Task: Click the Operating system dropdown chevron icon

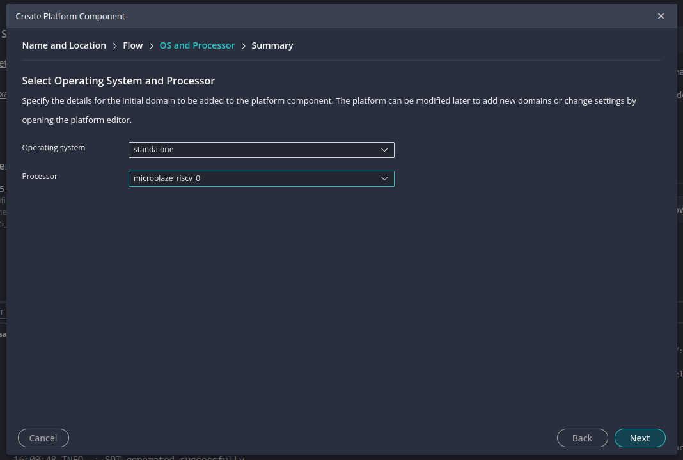Action: tap(384, 150)
